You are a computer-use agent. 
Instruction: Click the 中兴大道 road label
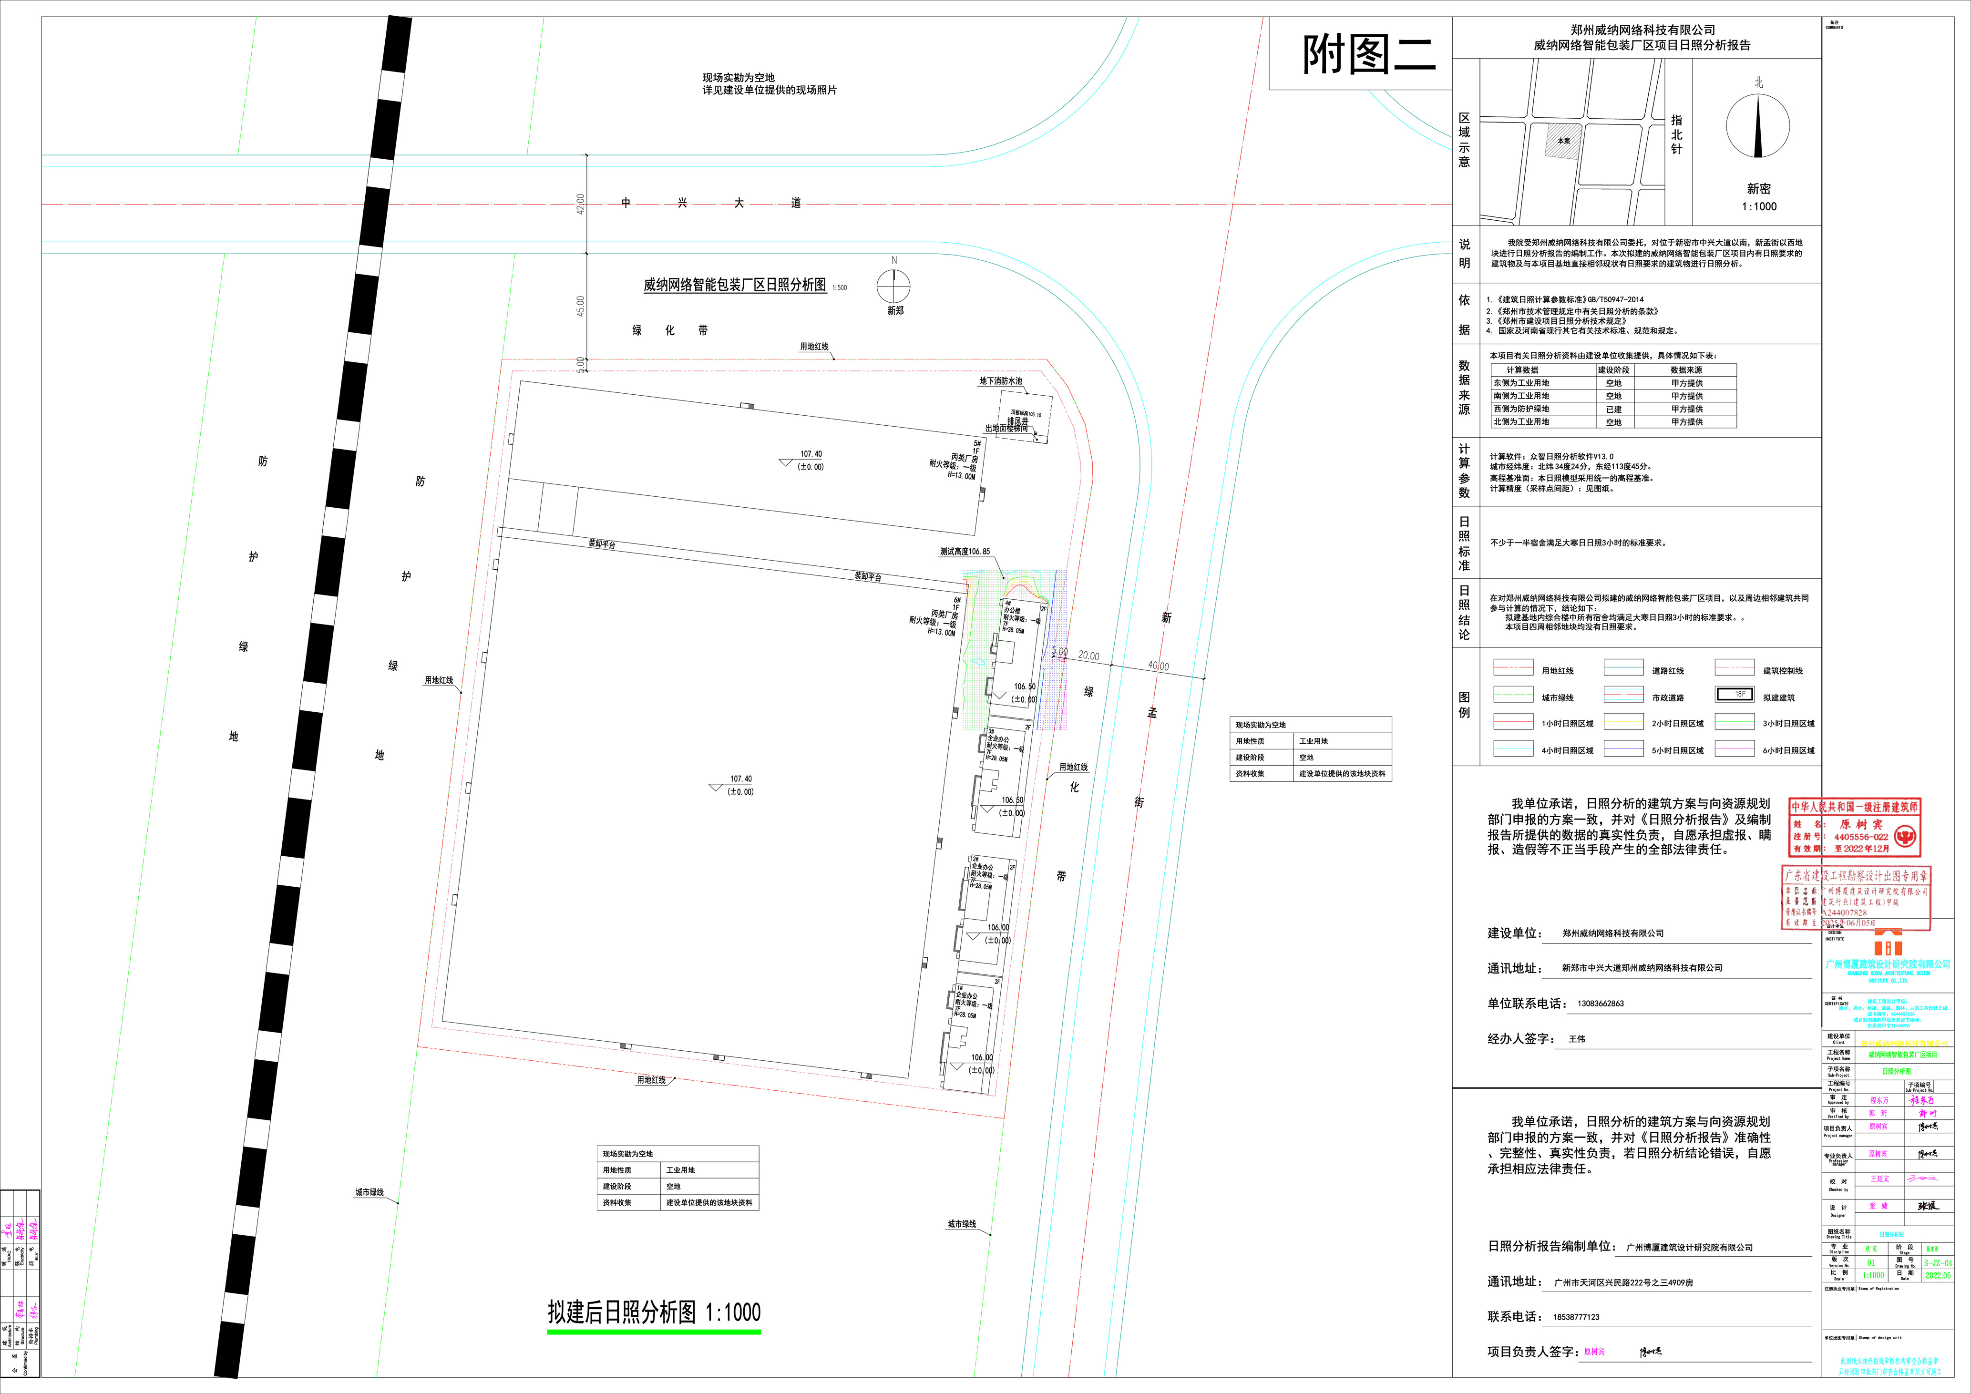pos(711,204)
